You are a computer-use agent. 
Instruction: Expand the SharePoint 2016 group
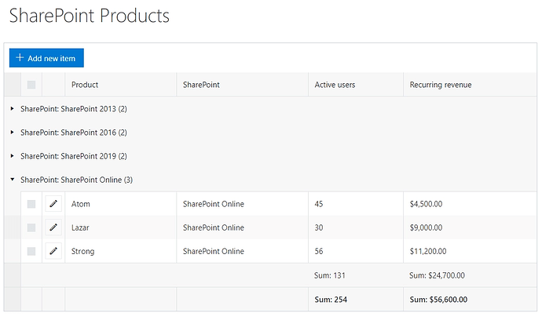coord(13,133)
